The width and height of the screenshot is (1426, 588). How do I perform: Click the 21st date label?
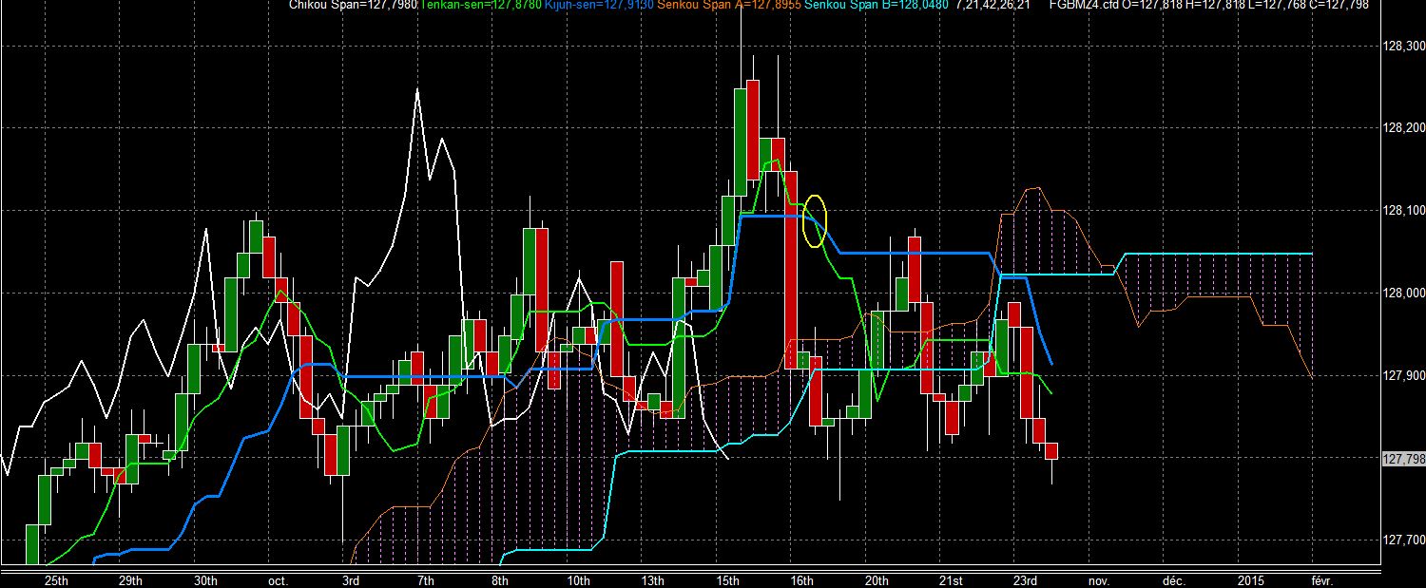click(951, 579)
